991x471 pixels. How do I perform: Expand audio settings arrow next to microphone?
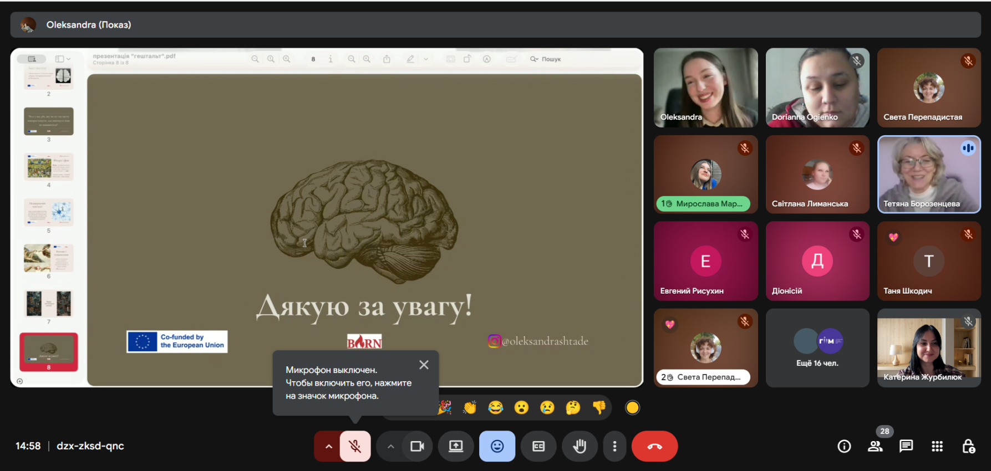[328, 446]
